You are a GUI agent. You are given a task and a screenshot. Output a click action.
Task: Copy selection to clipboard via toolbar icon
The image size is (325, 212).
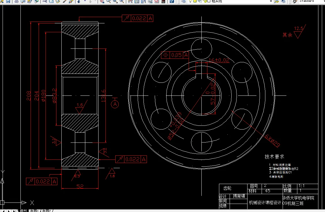point(51,1)
